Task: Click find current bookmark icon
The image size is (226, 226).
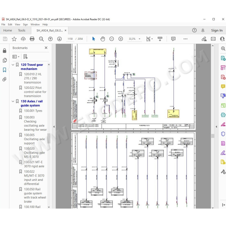Action: tap(26, 56)
